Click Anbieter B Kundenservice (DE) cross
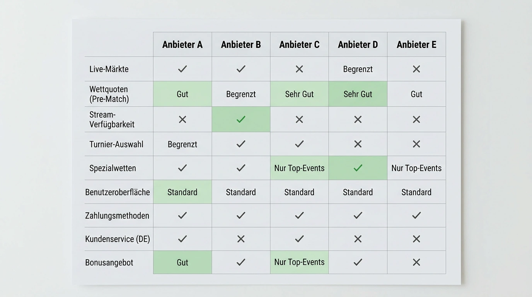Image resolution: width=532 pixels, height=297 pixels. point(241,239)
